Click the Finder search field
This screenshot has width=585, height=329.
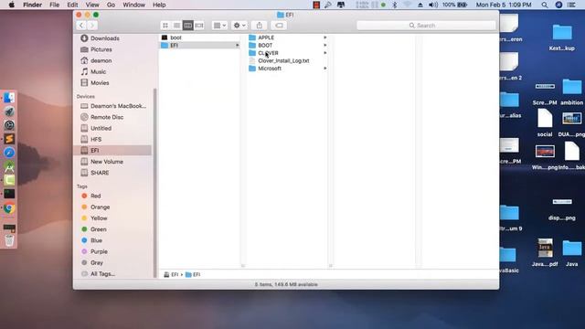point(427,26)
